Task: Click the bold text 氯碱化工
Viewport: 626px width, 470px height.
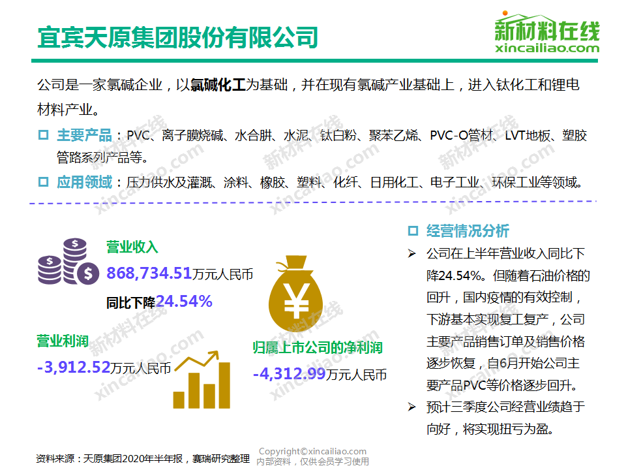Action: (x=218, y=85)
